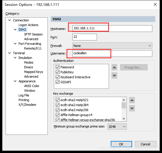
Task: Select Logon Actions in category tree
Action: coord(28,25)
